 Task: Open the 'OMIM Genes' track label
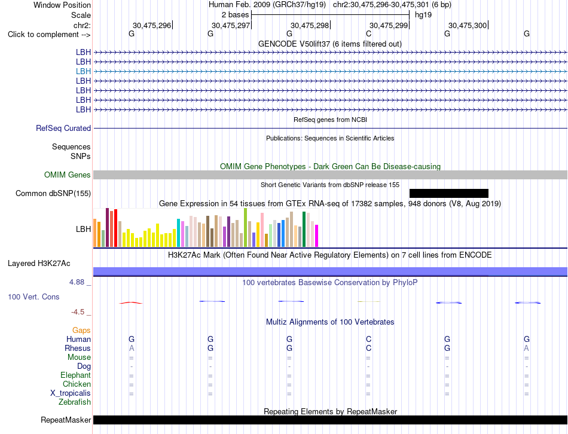[x=67, y=175]
